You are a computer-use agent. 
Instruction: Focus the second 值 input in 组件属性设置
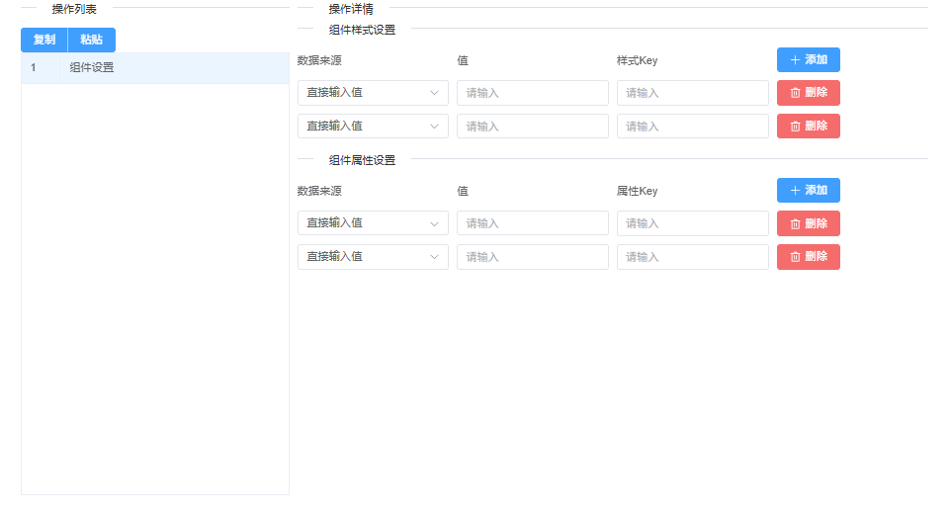533,257
